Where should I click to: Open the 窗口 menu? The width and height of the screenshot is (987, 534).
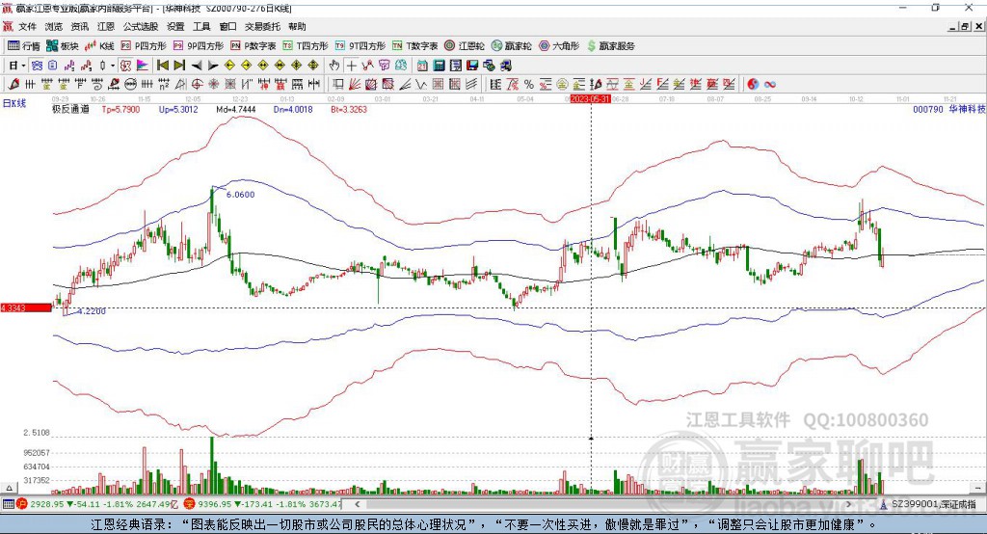(227, 26)
